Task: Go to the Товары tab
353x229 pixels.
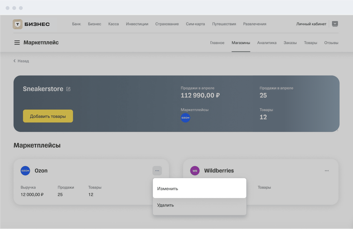Action: tap(310, 43)
